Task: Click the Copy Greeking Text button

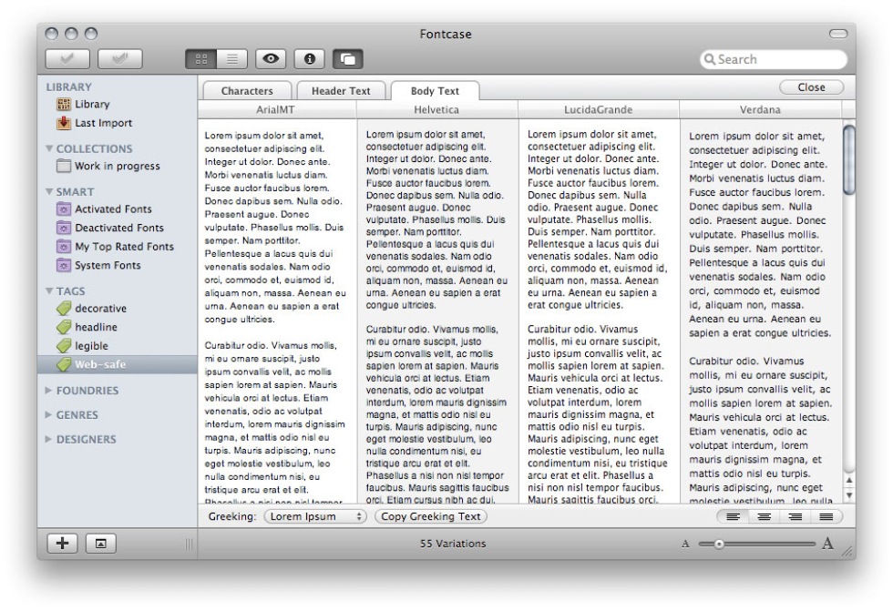Action: pos(431,516)
